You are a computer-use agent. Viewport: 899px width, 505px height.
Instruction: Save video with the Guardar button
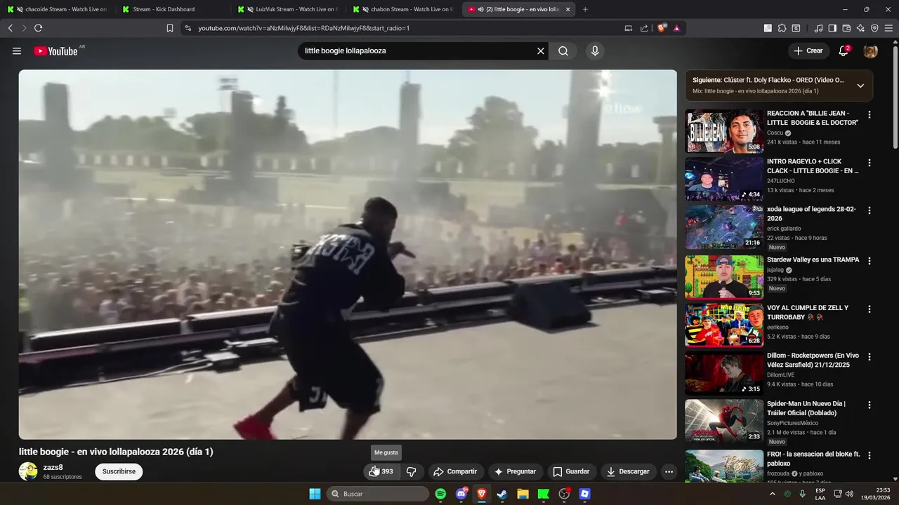point(571,471)
